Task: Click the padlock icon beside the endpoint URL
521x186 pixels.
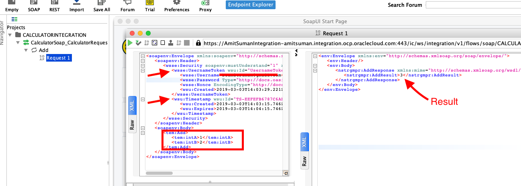Action: [198, 43]
